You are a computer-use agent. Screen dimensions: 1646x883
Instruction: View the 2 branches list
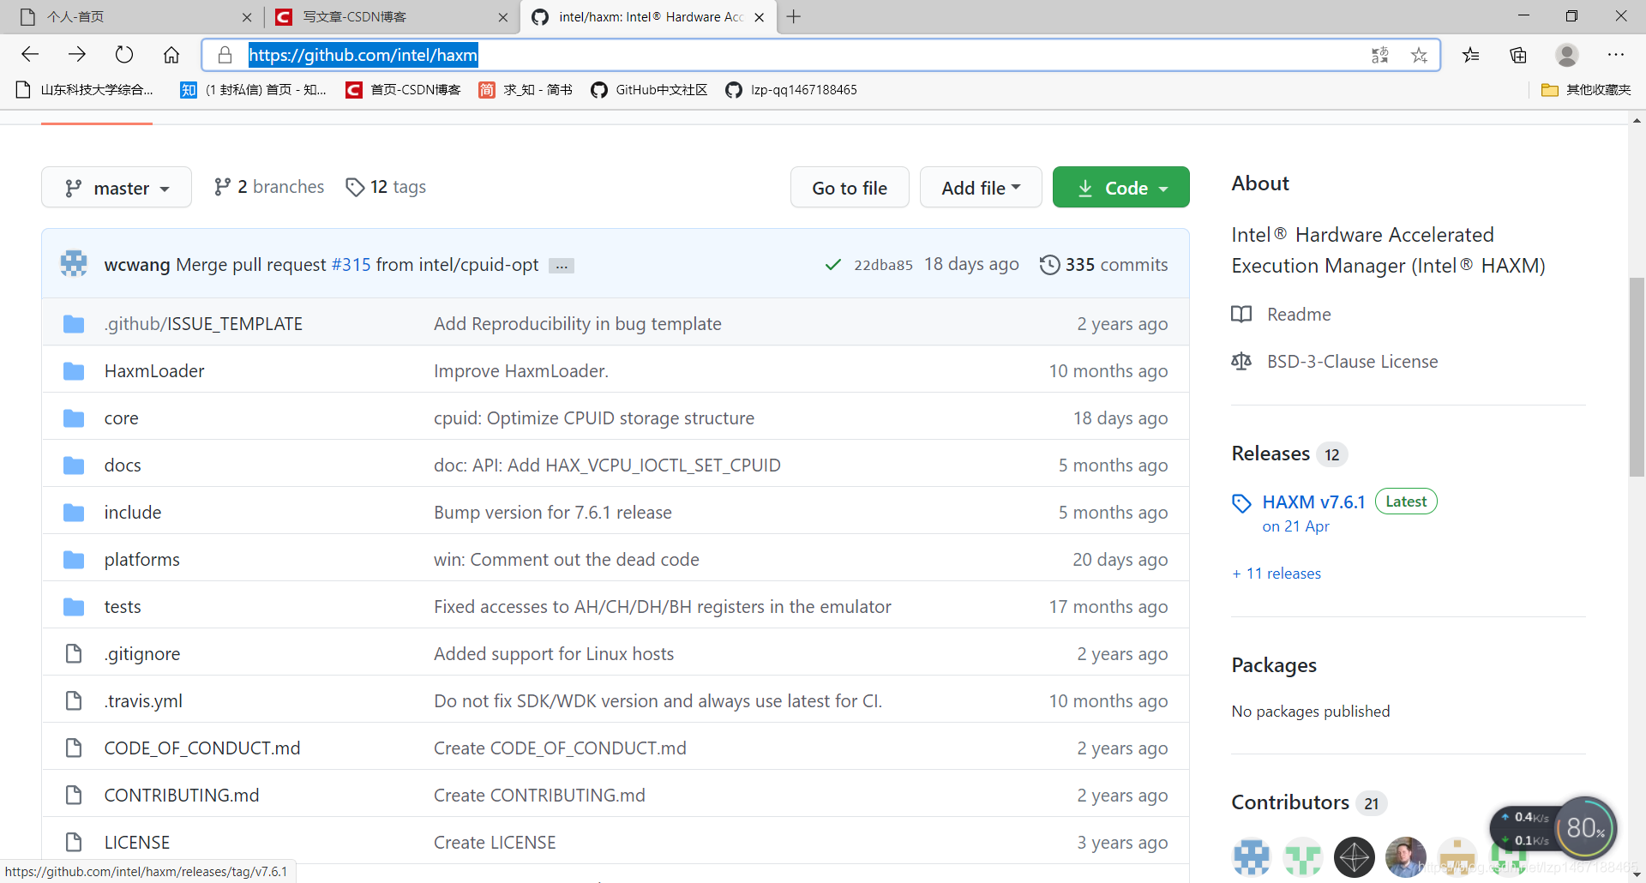(269, 187)
